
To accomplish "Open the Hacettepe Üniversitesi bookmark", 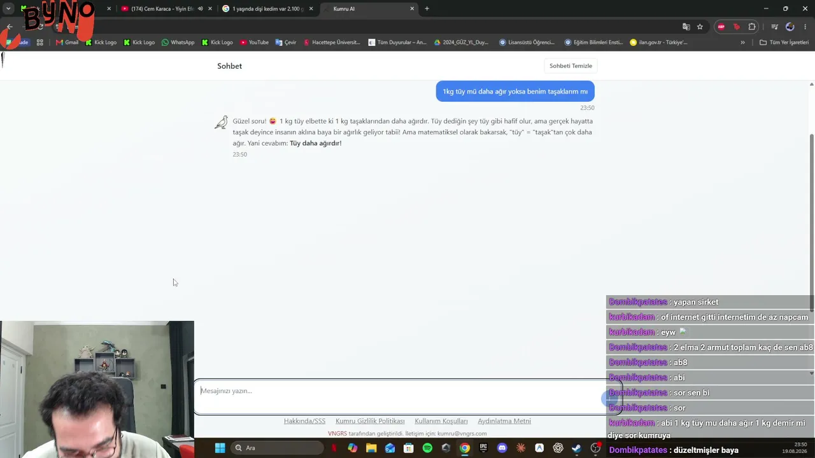I will point(332,43).
